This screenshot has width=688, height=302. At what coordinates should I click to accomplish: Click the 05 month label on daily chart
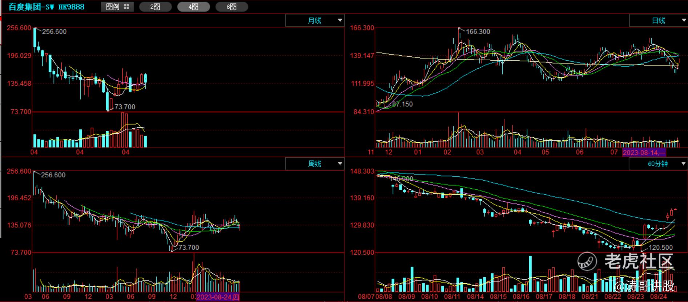(546, 153)
